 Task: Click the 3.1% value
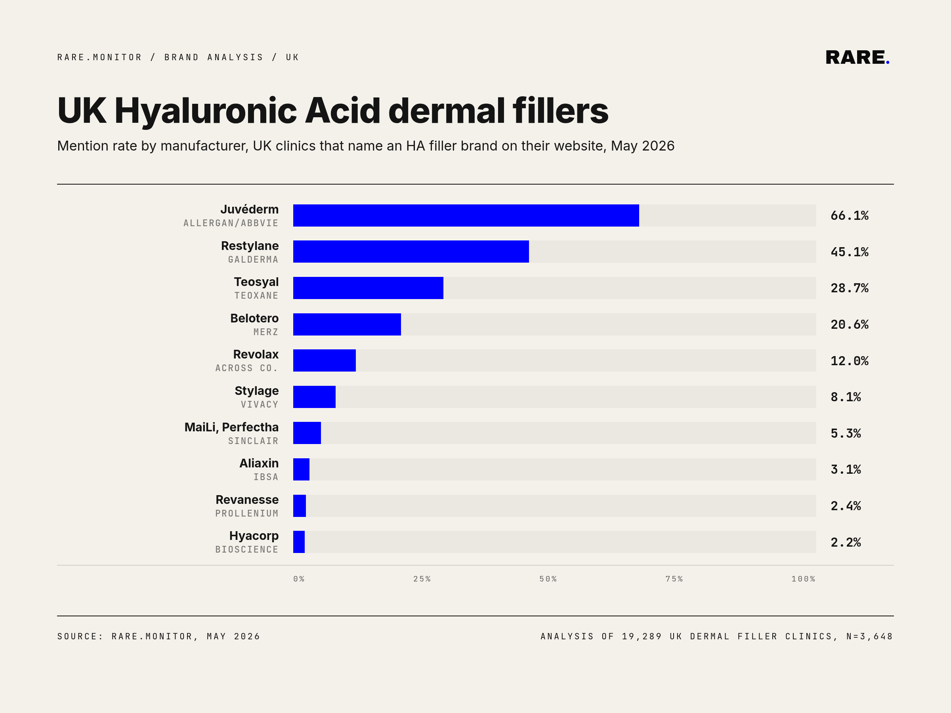coord(846,470)
